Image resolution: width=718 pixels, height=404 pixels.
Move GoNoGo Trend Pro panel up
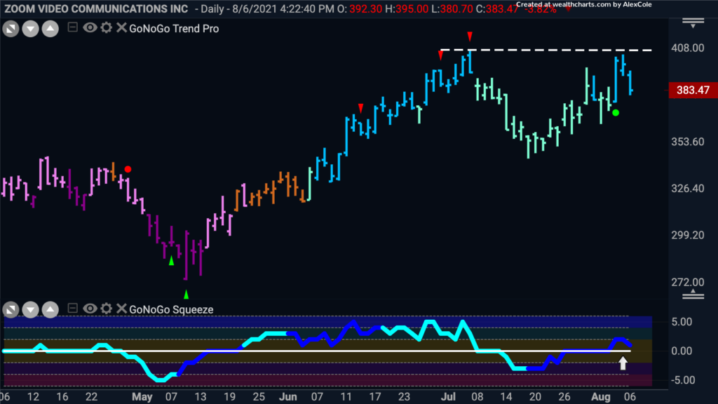(x=50, y=29)
